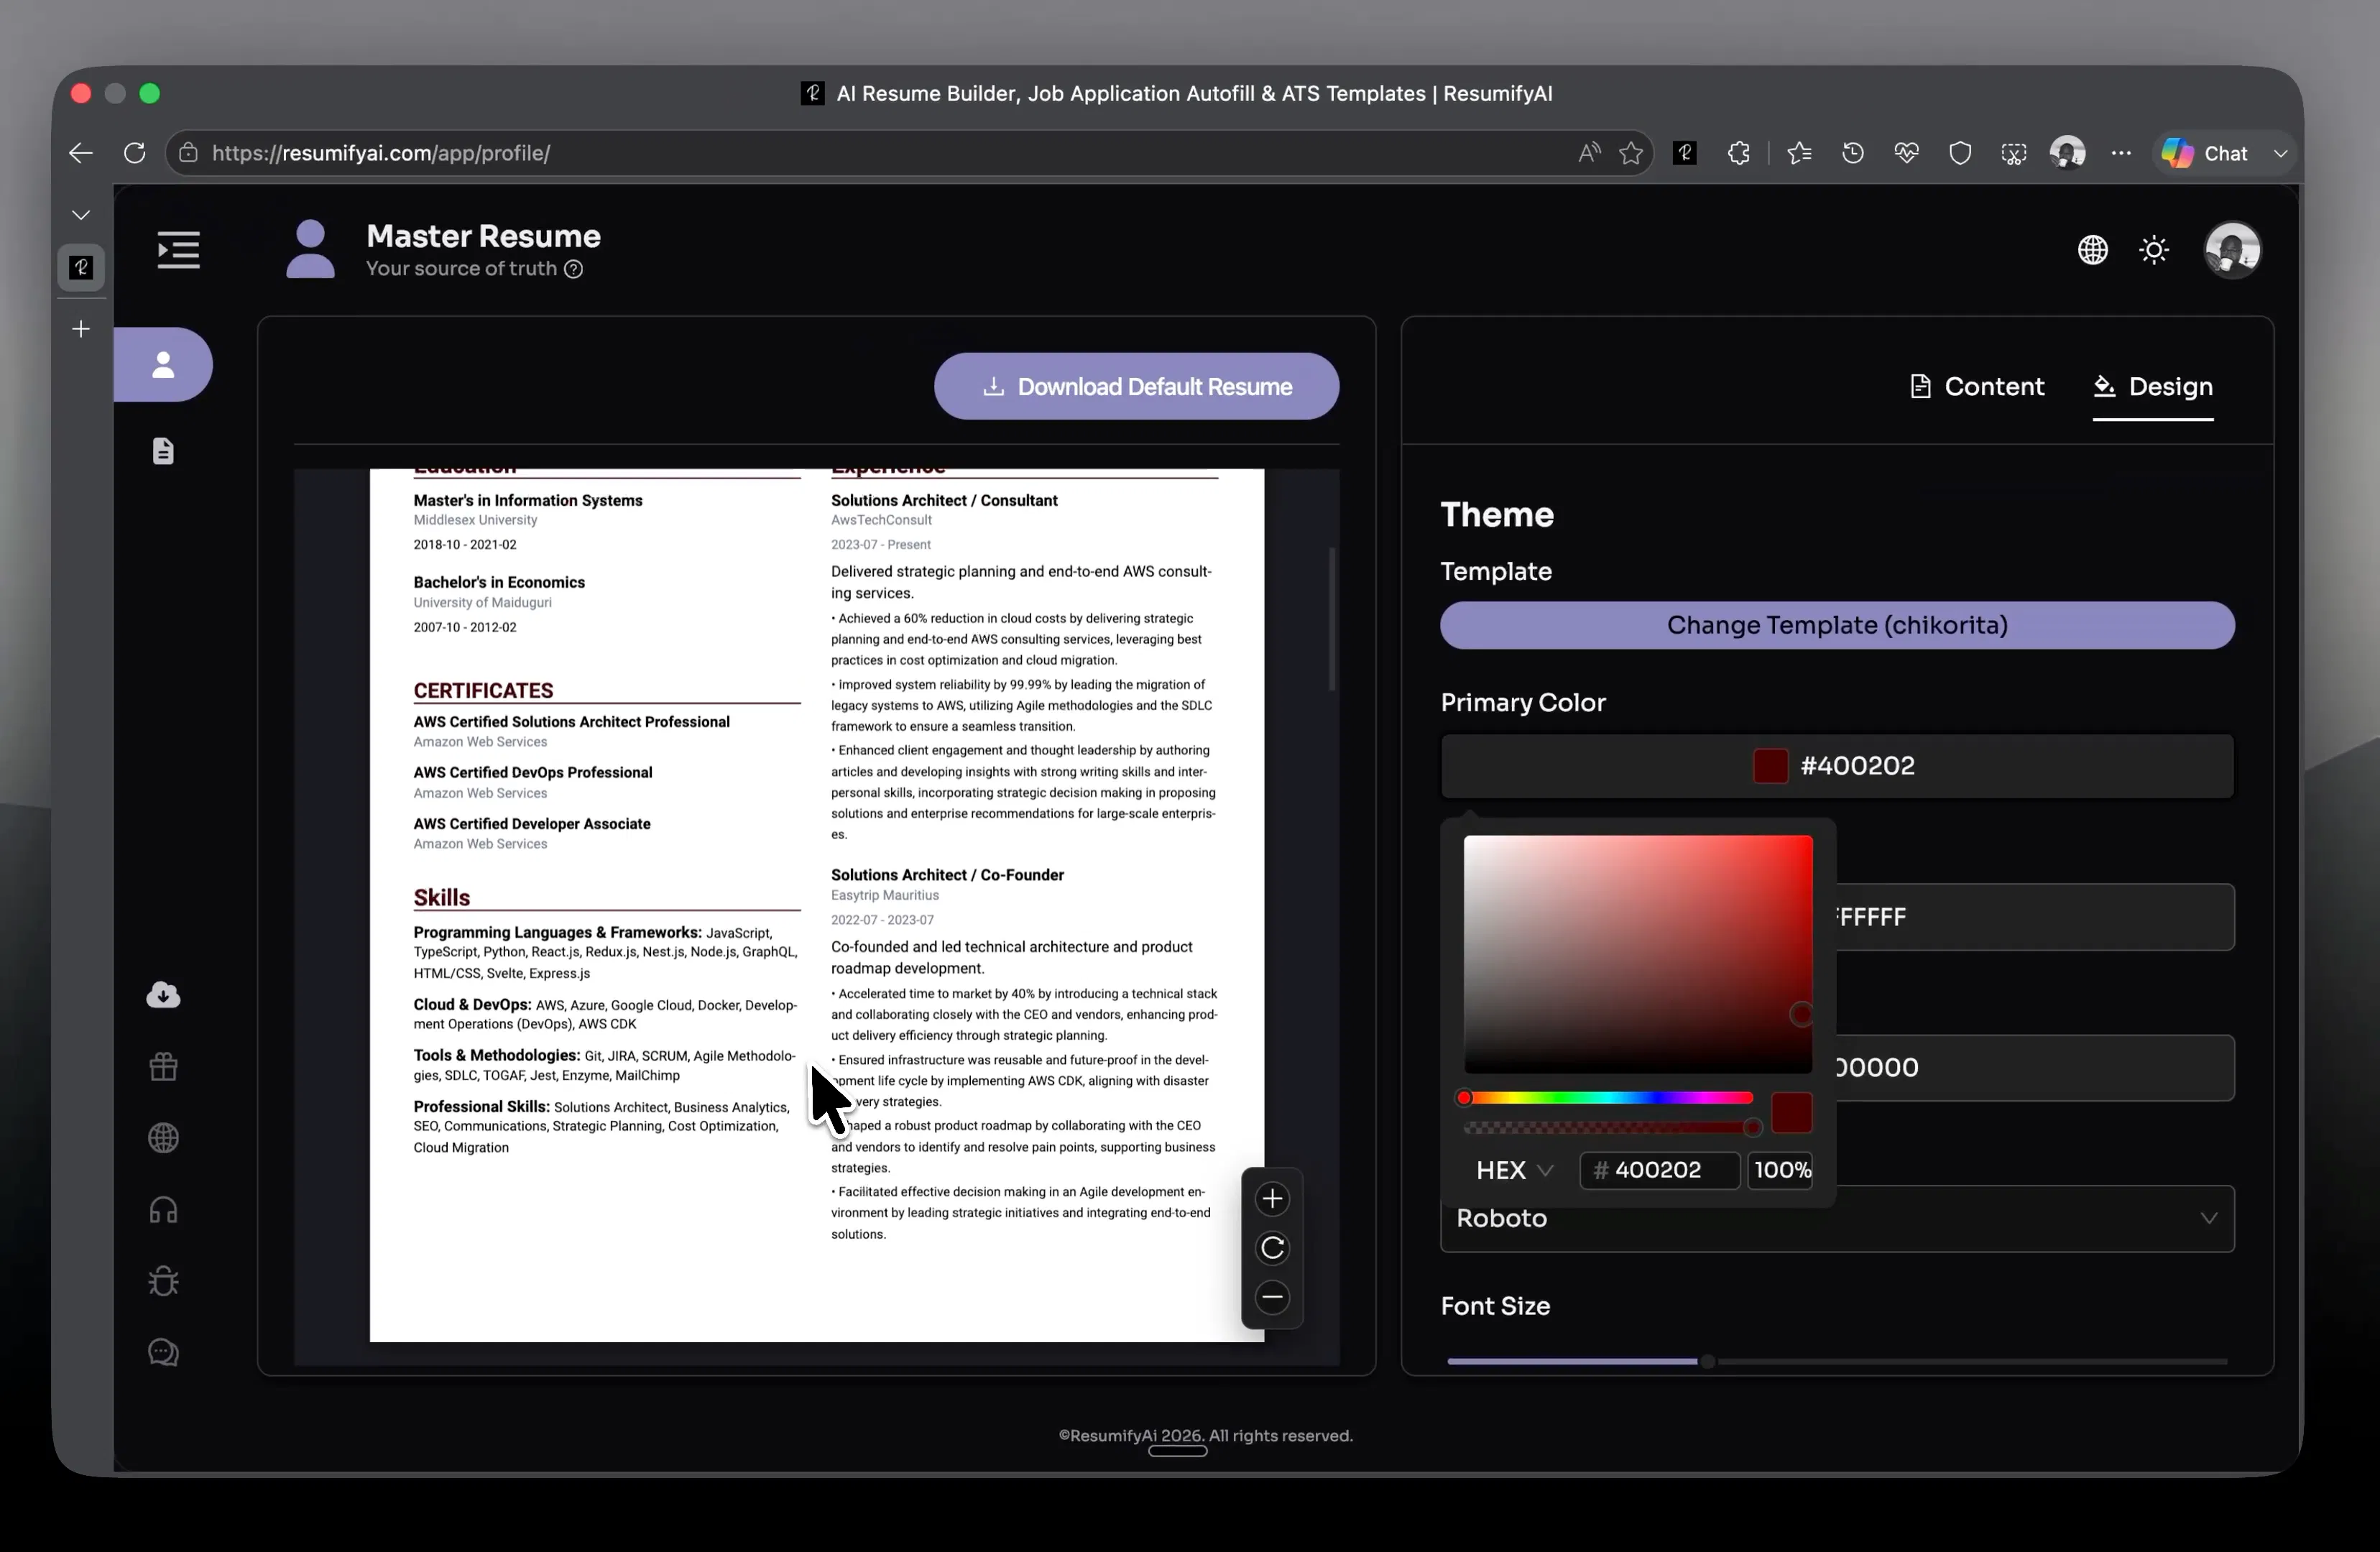
Task: Click the Font Size slider
Action: 1837,1361
